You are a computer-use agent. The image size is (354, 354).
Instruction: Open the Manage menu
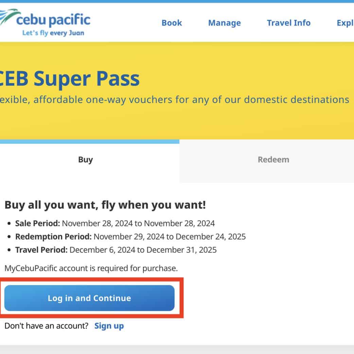[224, 23]
